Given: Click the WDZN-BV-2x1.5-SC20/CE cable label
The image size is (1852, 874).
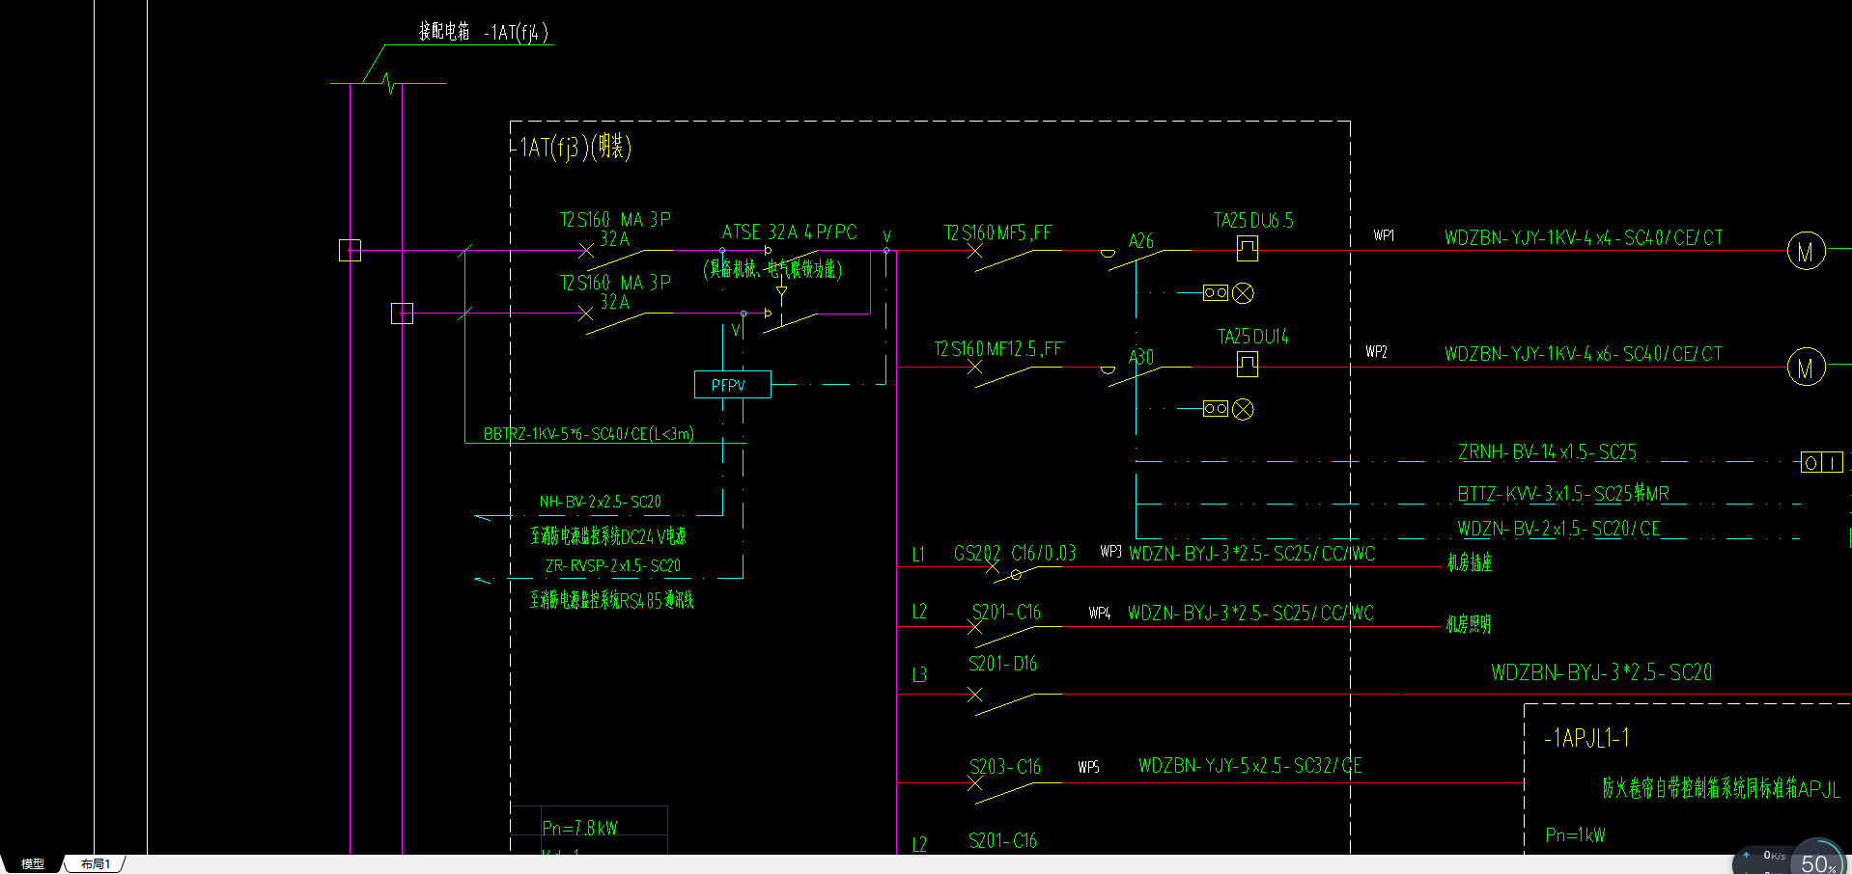Looking at the screenshot, I should tap(1558, 529).
